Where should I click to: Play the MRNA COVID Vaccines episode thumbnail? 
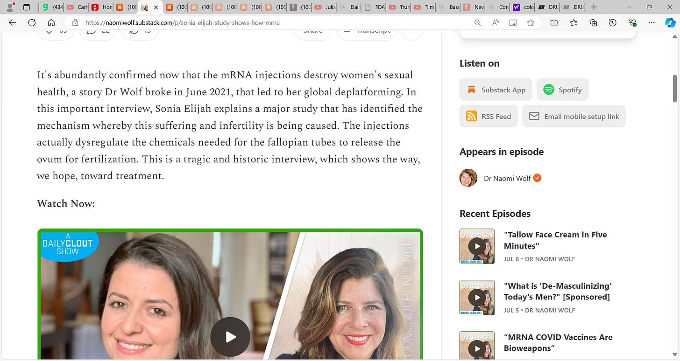click(x=477, y=346)
